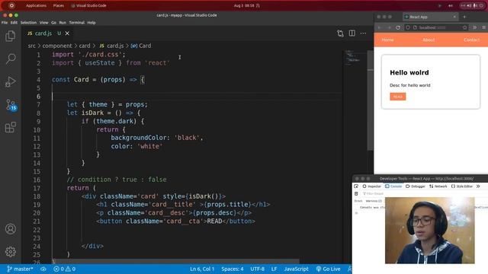Open a new browser tab with plus
The width and height of the screenshot is (488, 274).
[464, 17]
